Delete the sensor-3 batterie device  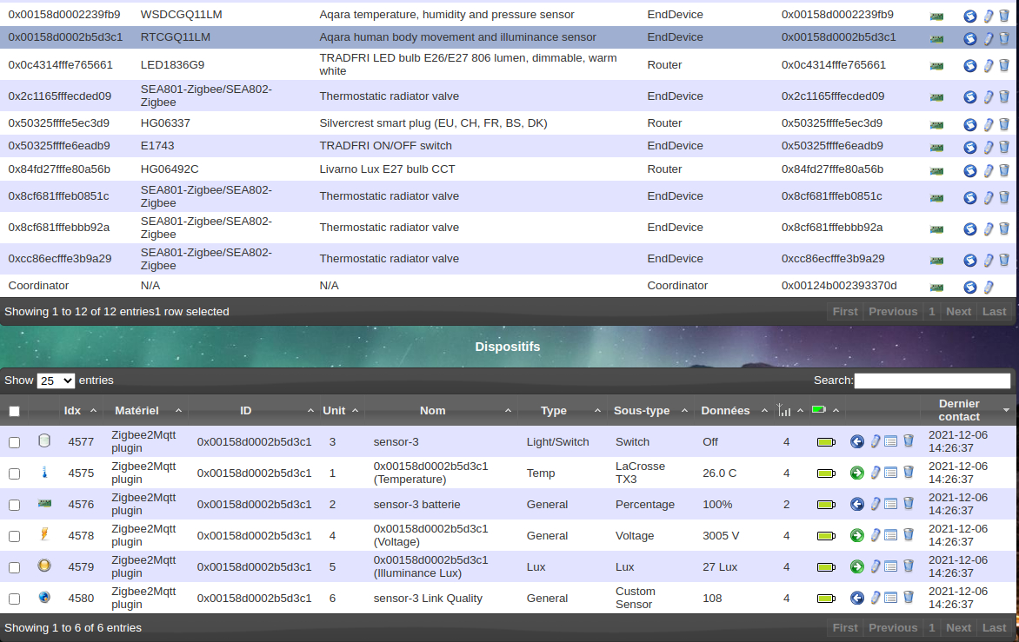tap(909, 504)
